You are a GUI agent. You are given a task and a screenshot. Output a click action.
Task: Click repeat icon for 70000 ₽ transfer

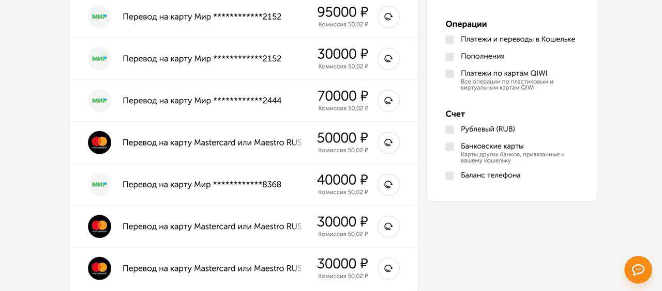click(x=388, y=101)
